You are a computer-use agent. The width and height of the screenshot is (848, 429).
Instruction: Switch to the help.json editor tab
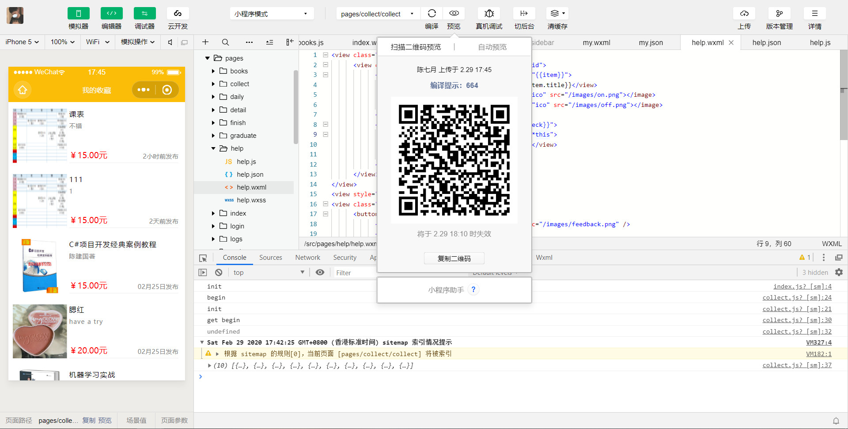click(x=767, y=42)
